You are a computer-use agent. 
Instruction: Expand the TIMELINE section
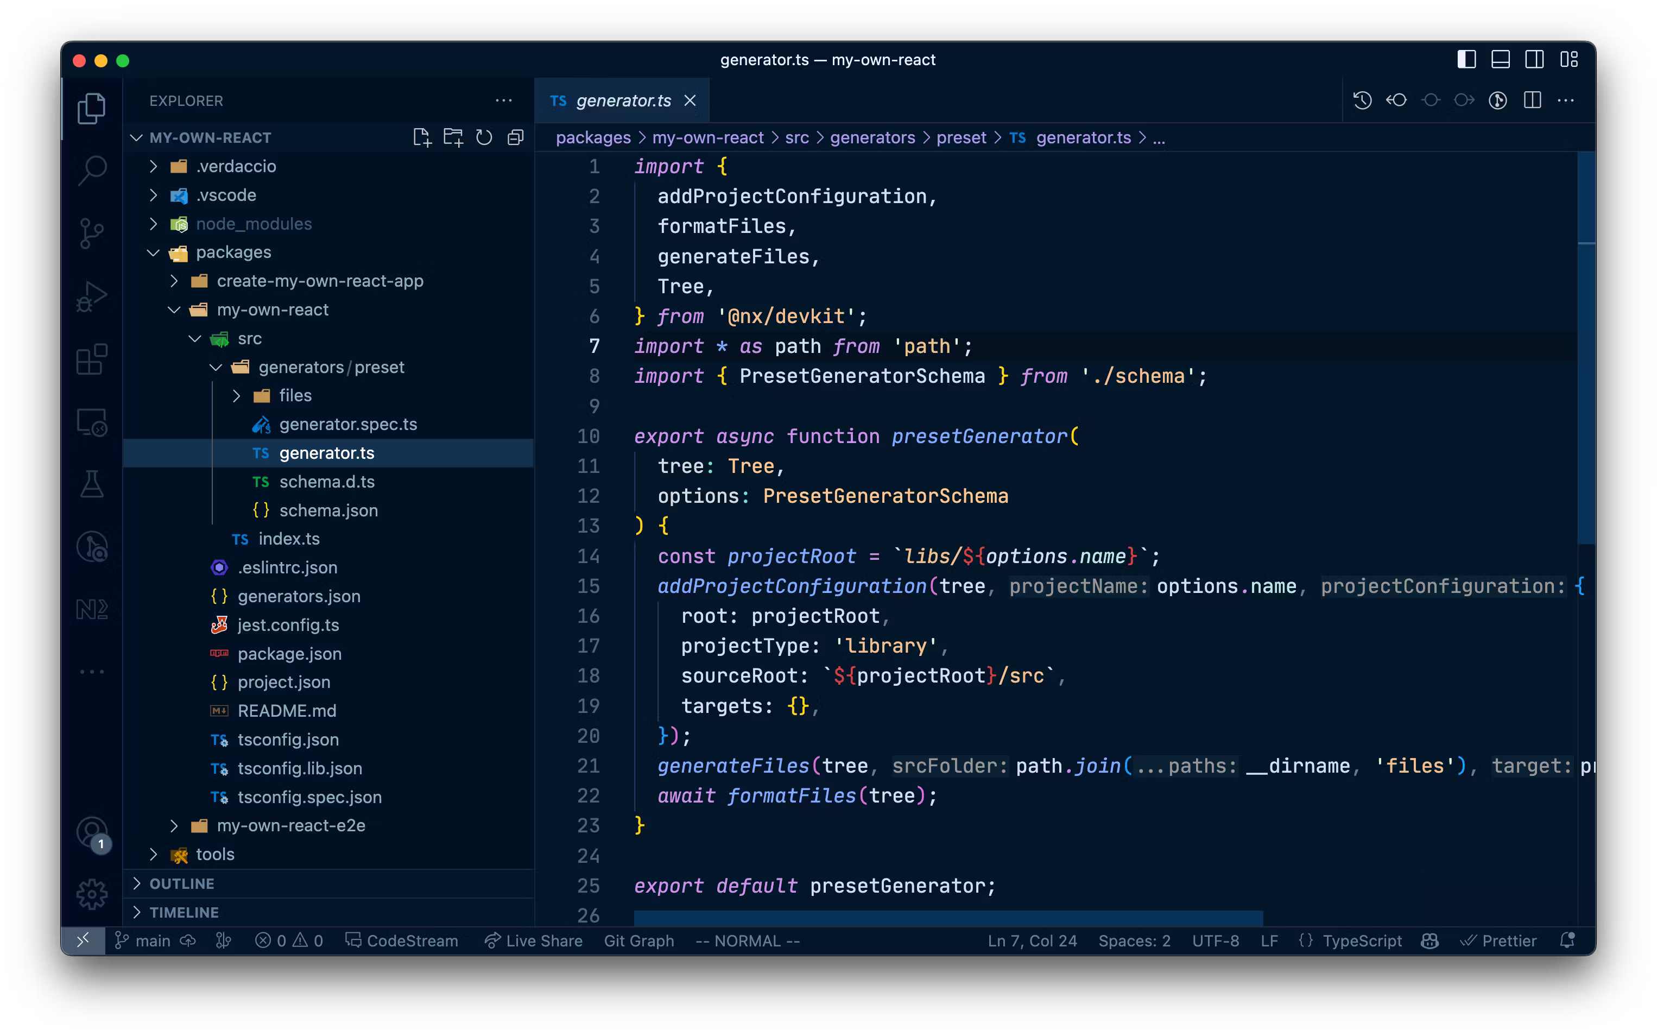184,913
